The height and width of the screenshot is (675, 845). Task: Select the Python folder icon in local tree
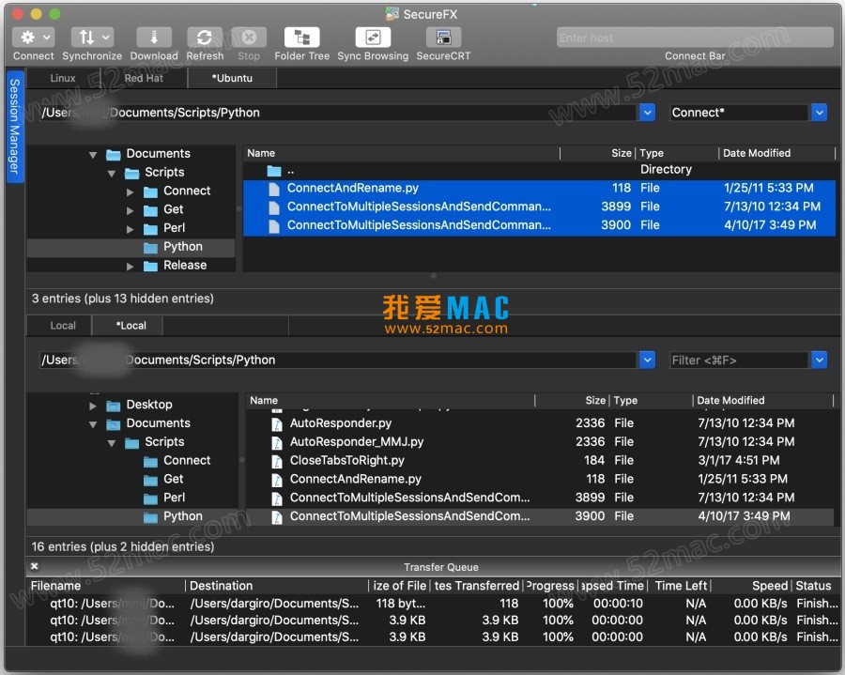click(151, 517)
